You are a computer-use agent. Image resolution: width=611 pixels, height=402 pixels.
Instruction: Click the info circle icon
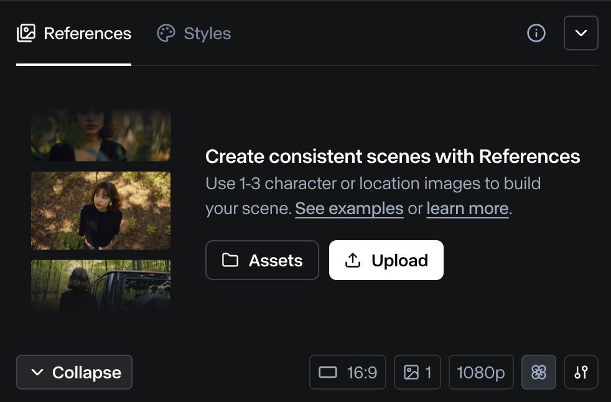point(536,33)
